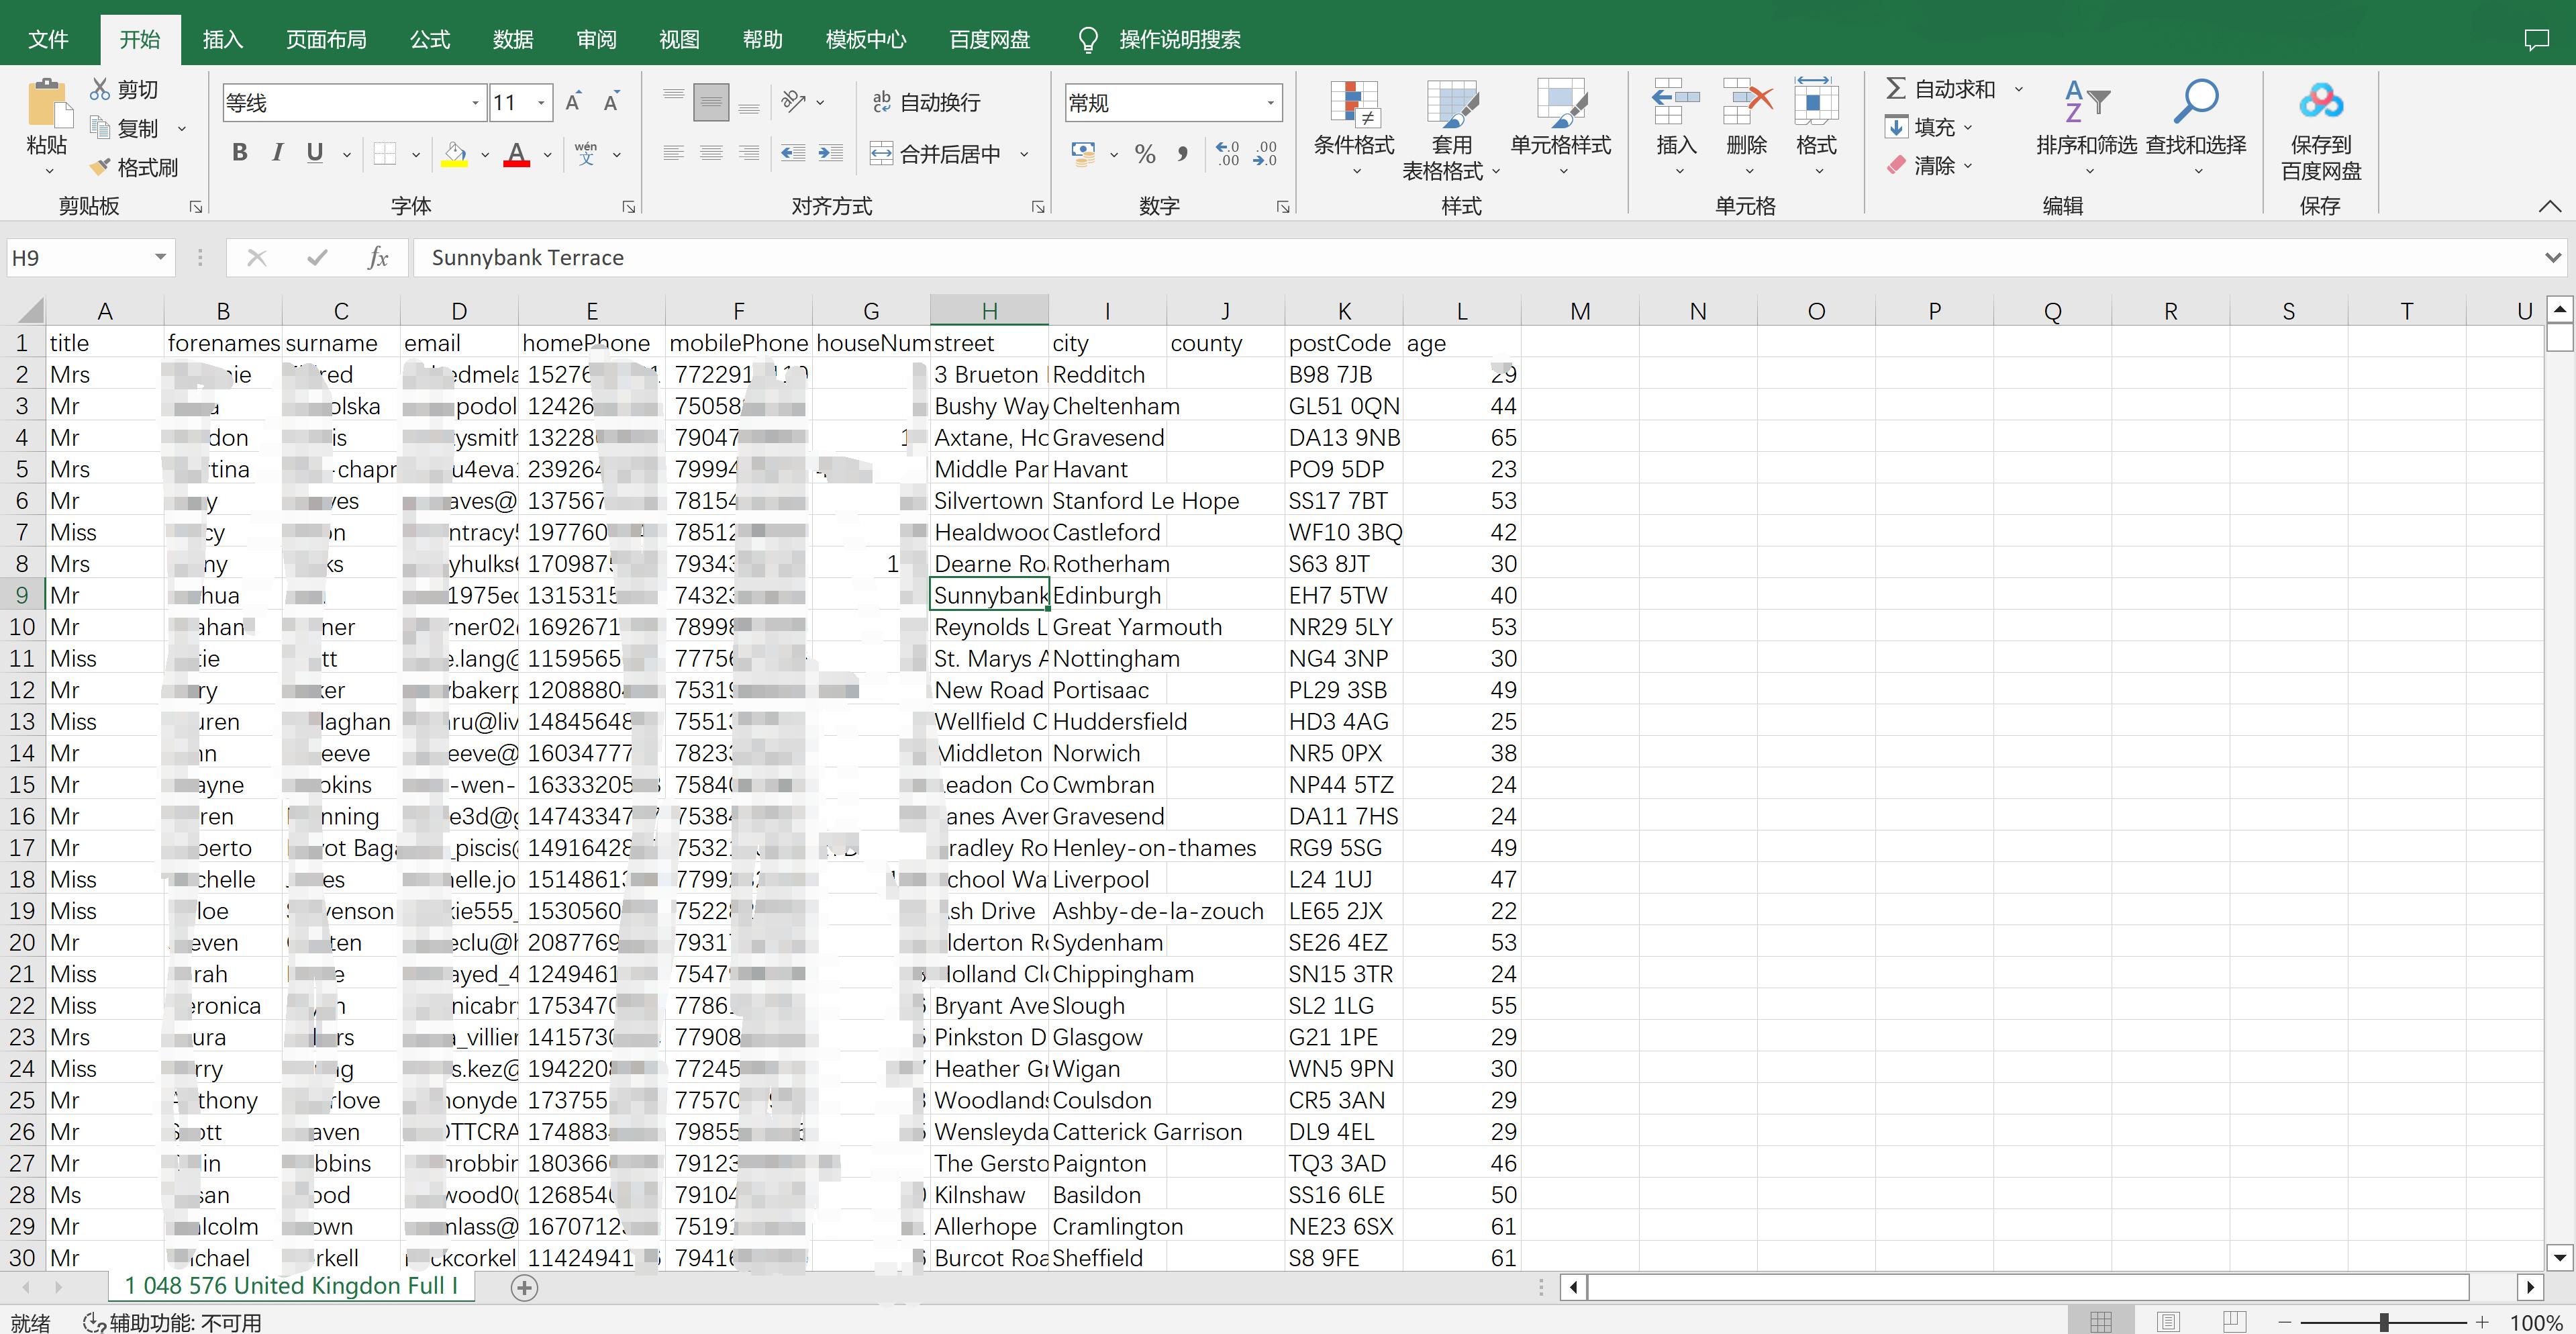Expand the formula bar chevron
This screenshot has height=1334, width=2576.
click(2553, 258)
